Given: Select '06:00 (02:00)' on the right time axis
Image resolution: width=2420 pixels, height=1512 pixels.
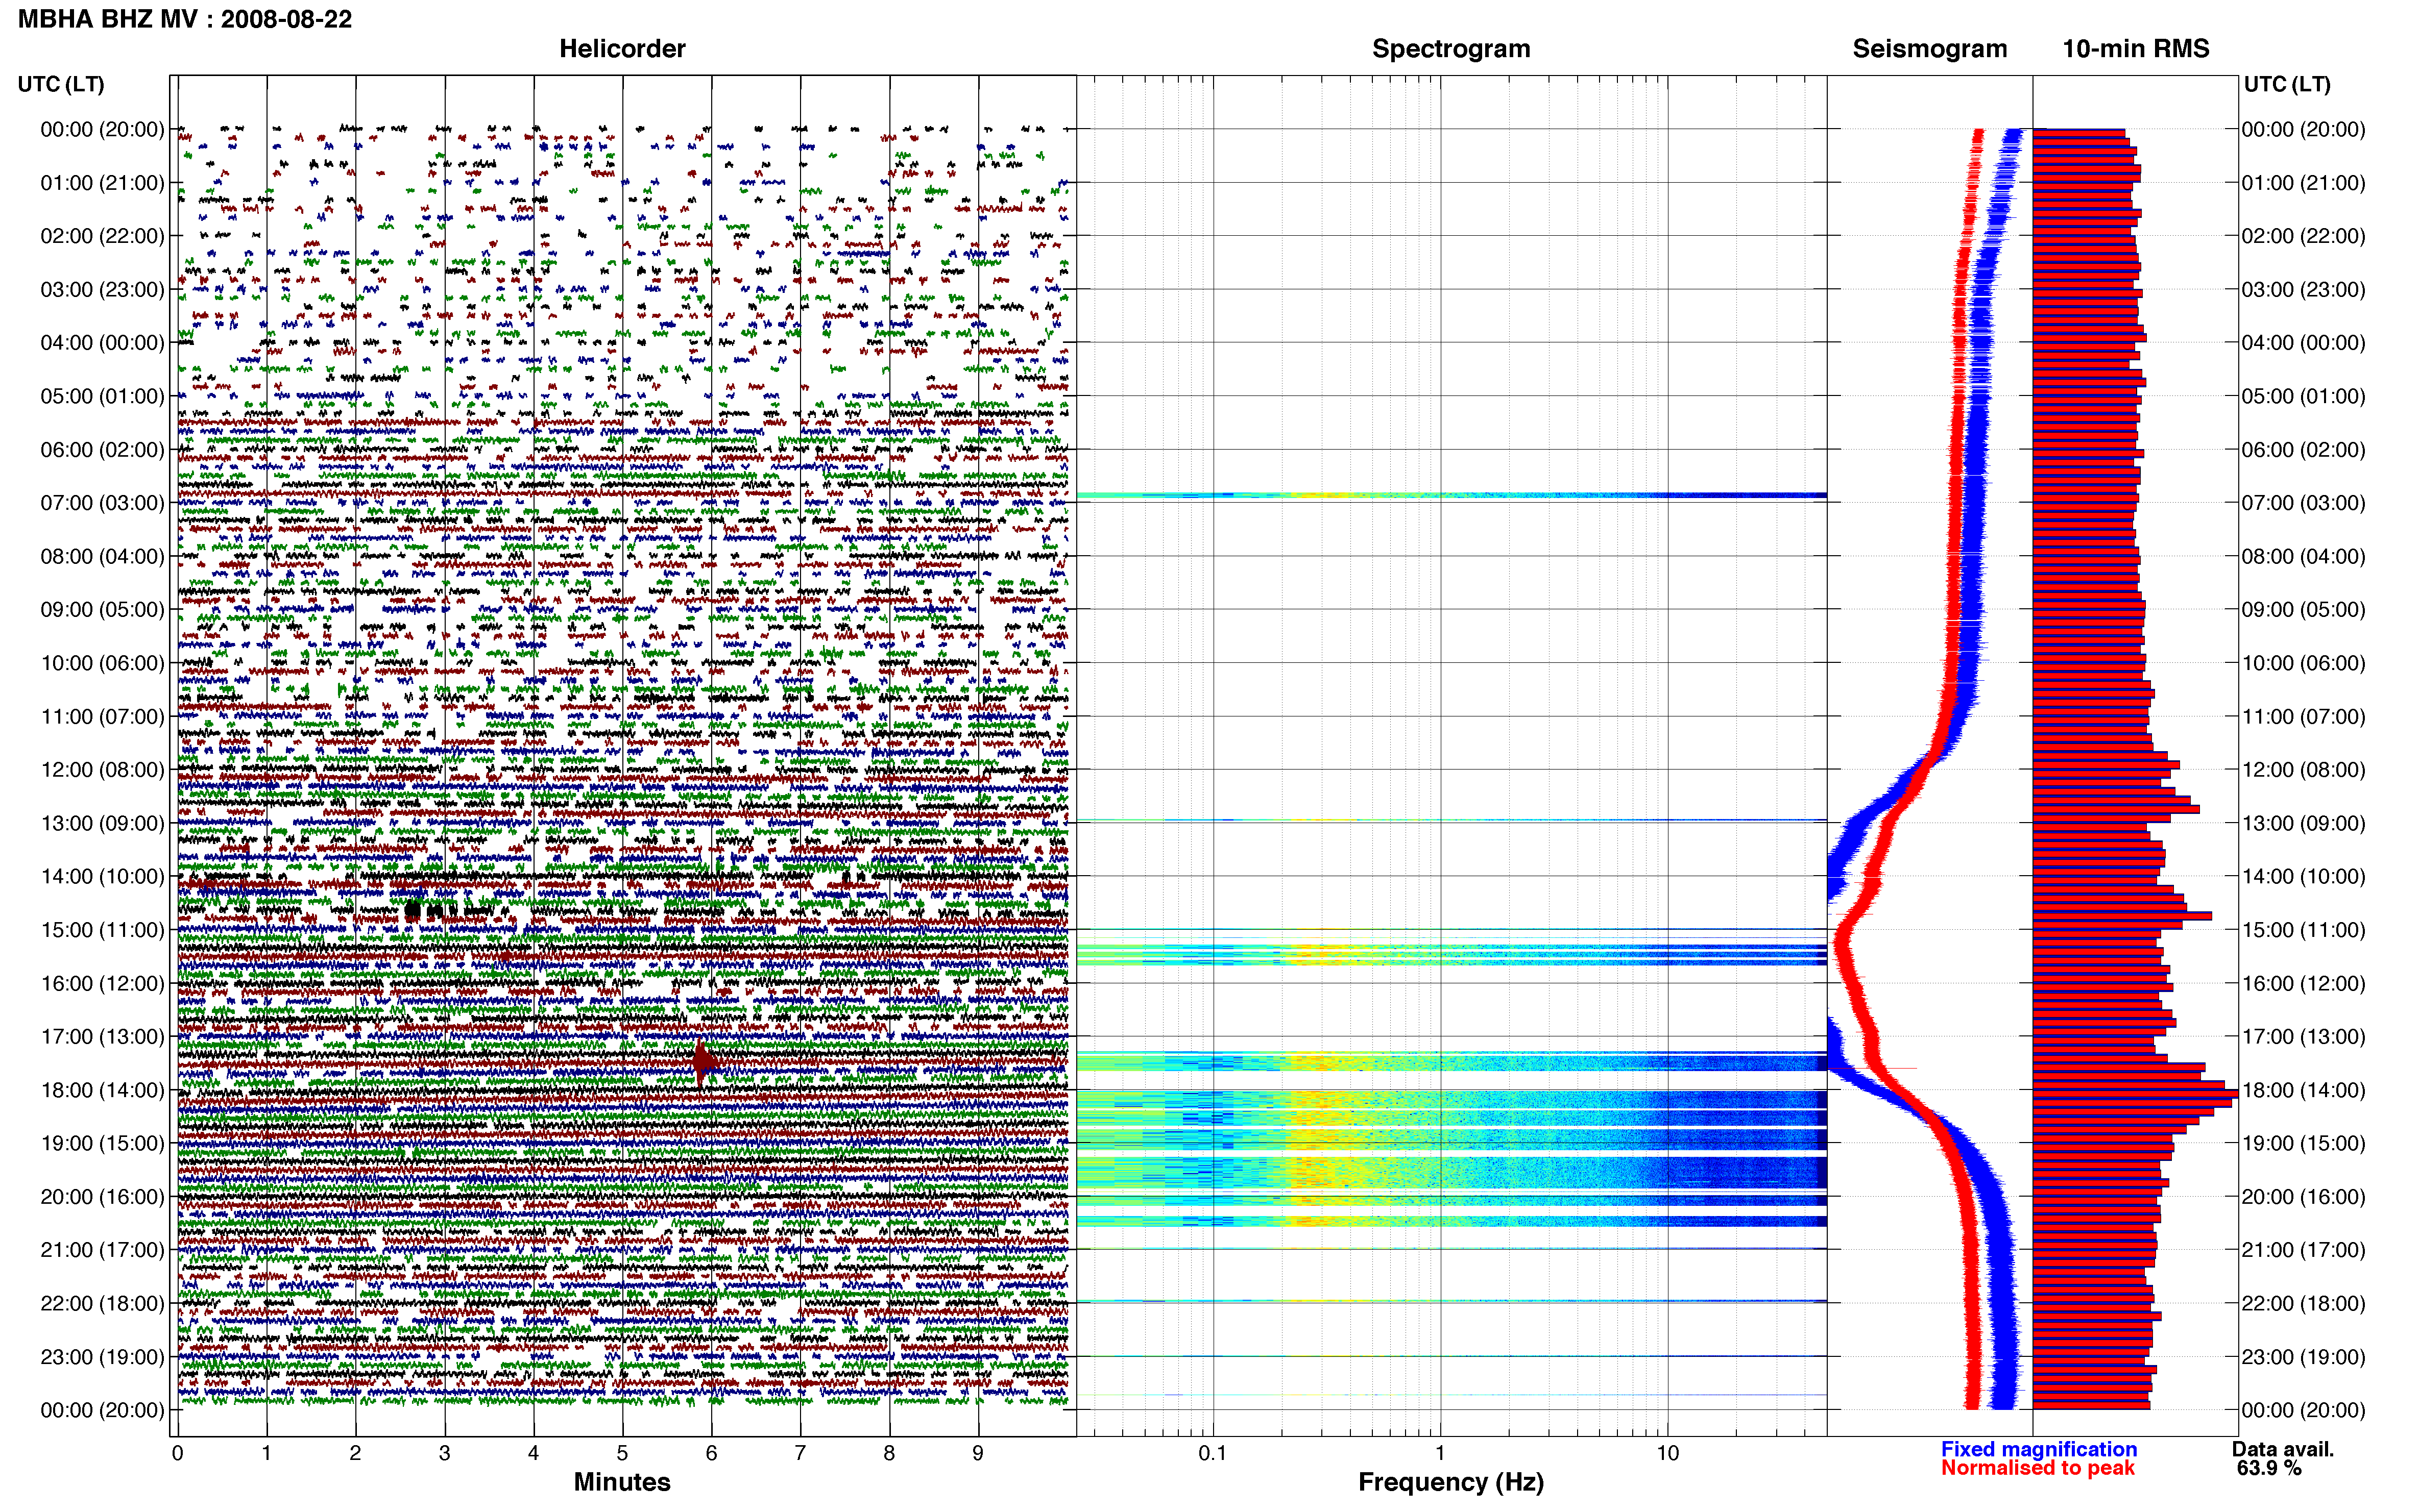Looking at the screenshot, I should click(x=2304, y=450).
